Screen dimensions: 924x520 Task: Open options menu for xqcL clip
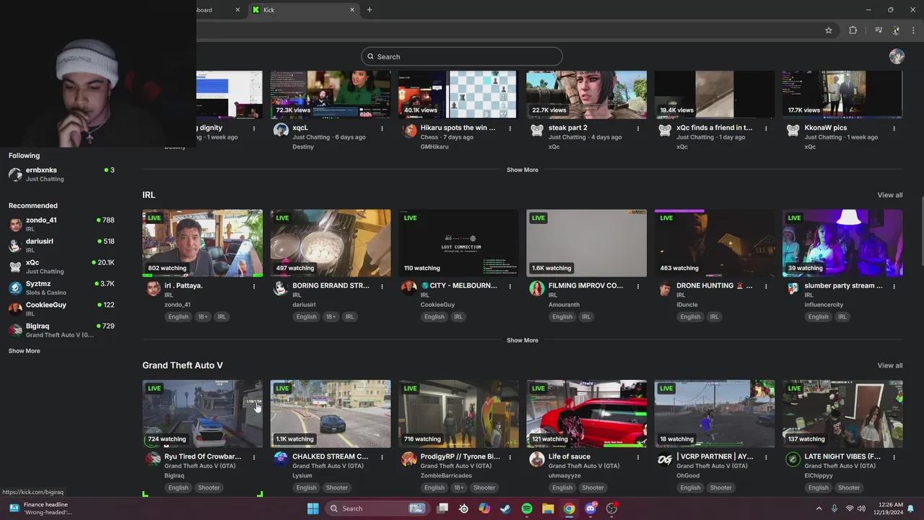[x=382, y=128]
